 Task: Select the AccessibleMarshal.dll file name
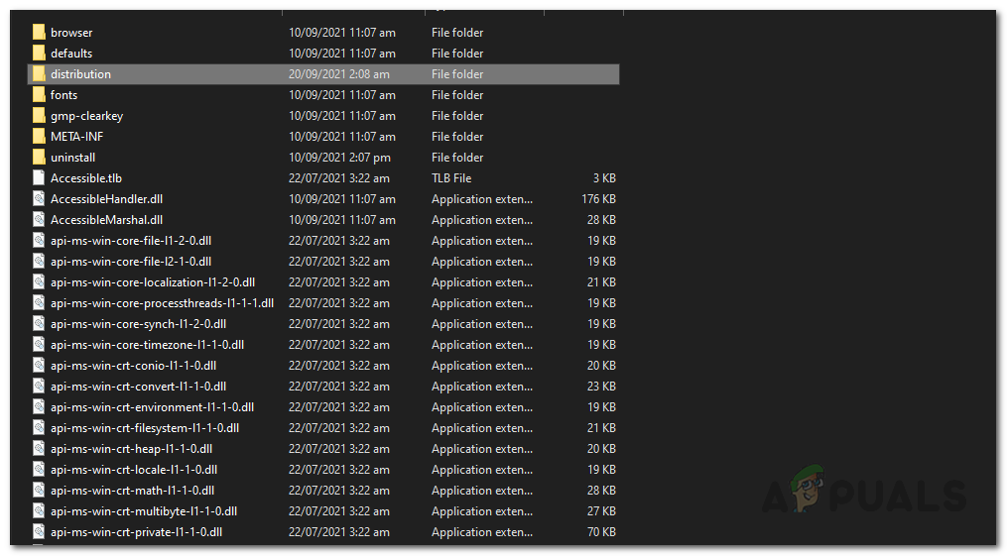pos(106,220)
